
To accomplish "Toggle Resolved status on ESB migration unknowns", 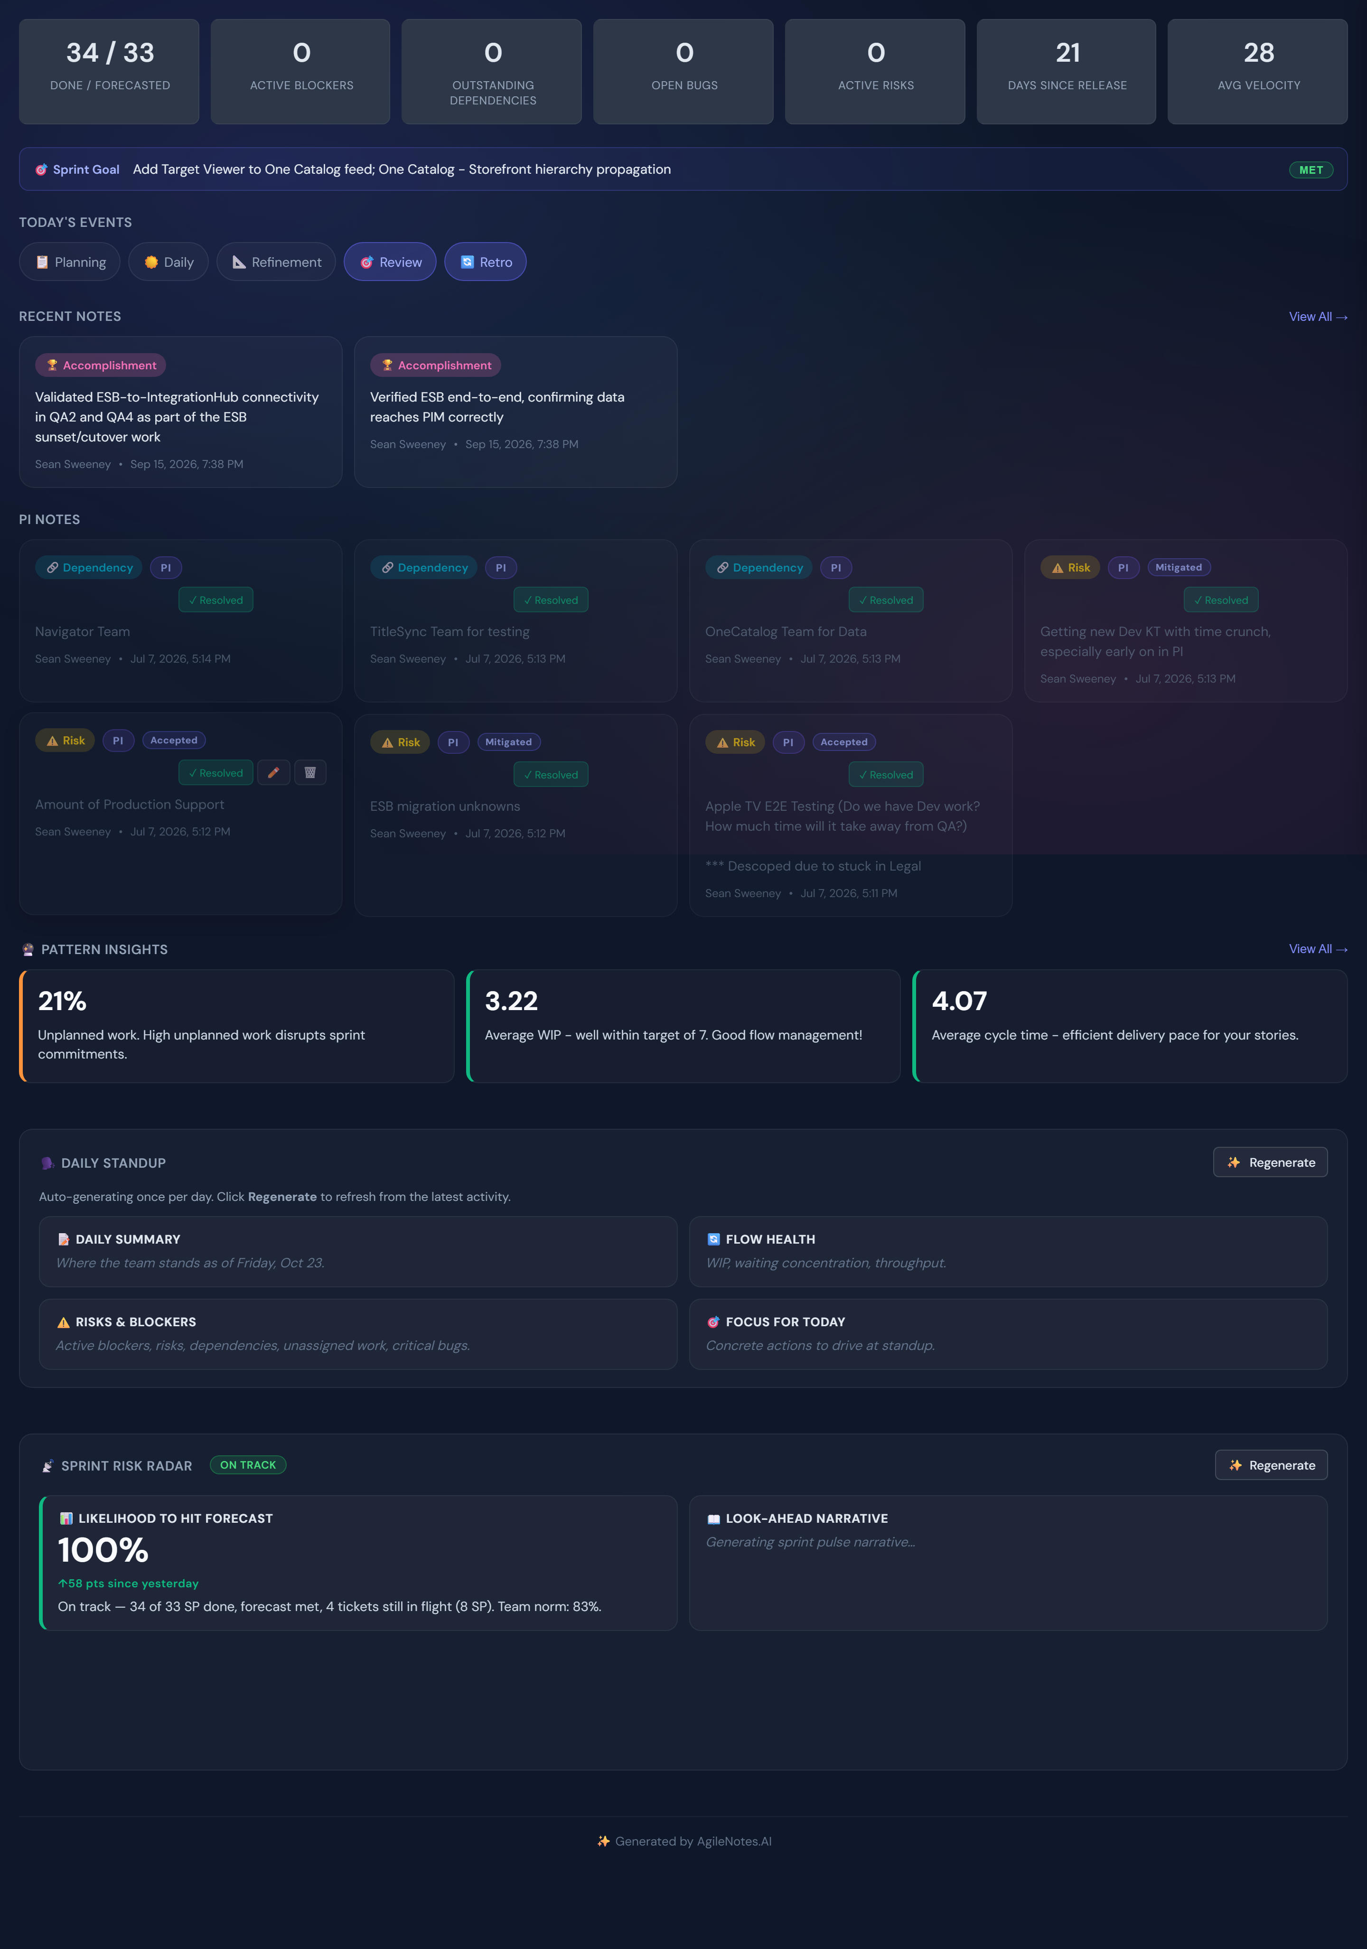I will pyautogui.click(x=551, y=775).
